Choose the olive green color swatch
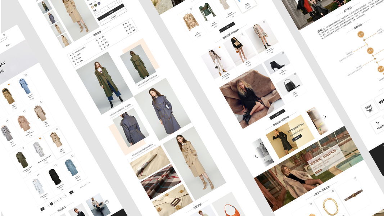 point(96,5)
